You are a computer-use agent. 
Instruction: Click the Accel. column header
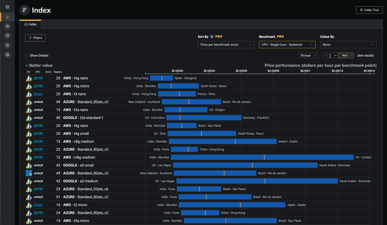48,72
